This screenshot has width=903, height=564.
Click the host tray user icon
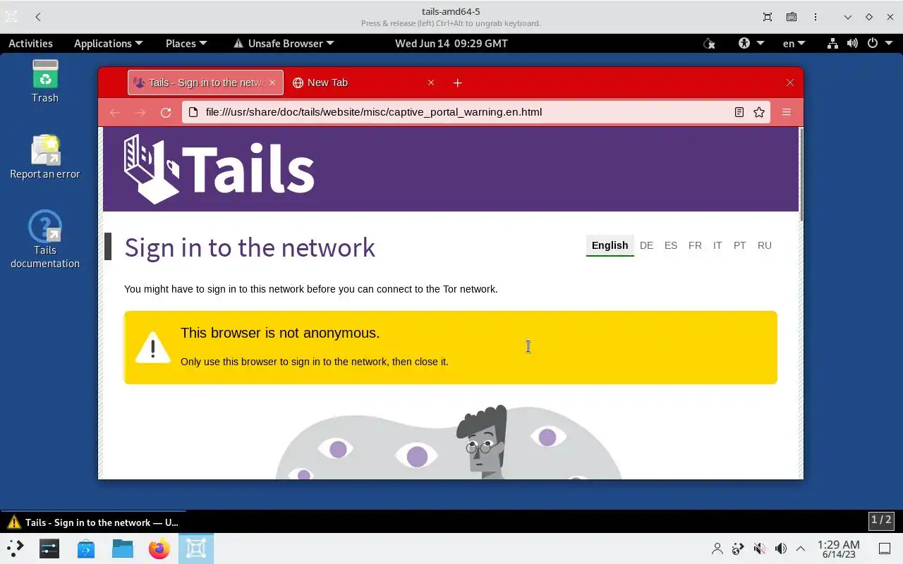[x=717, y=548]
